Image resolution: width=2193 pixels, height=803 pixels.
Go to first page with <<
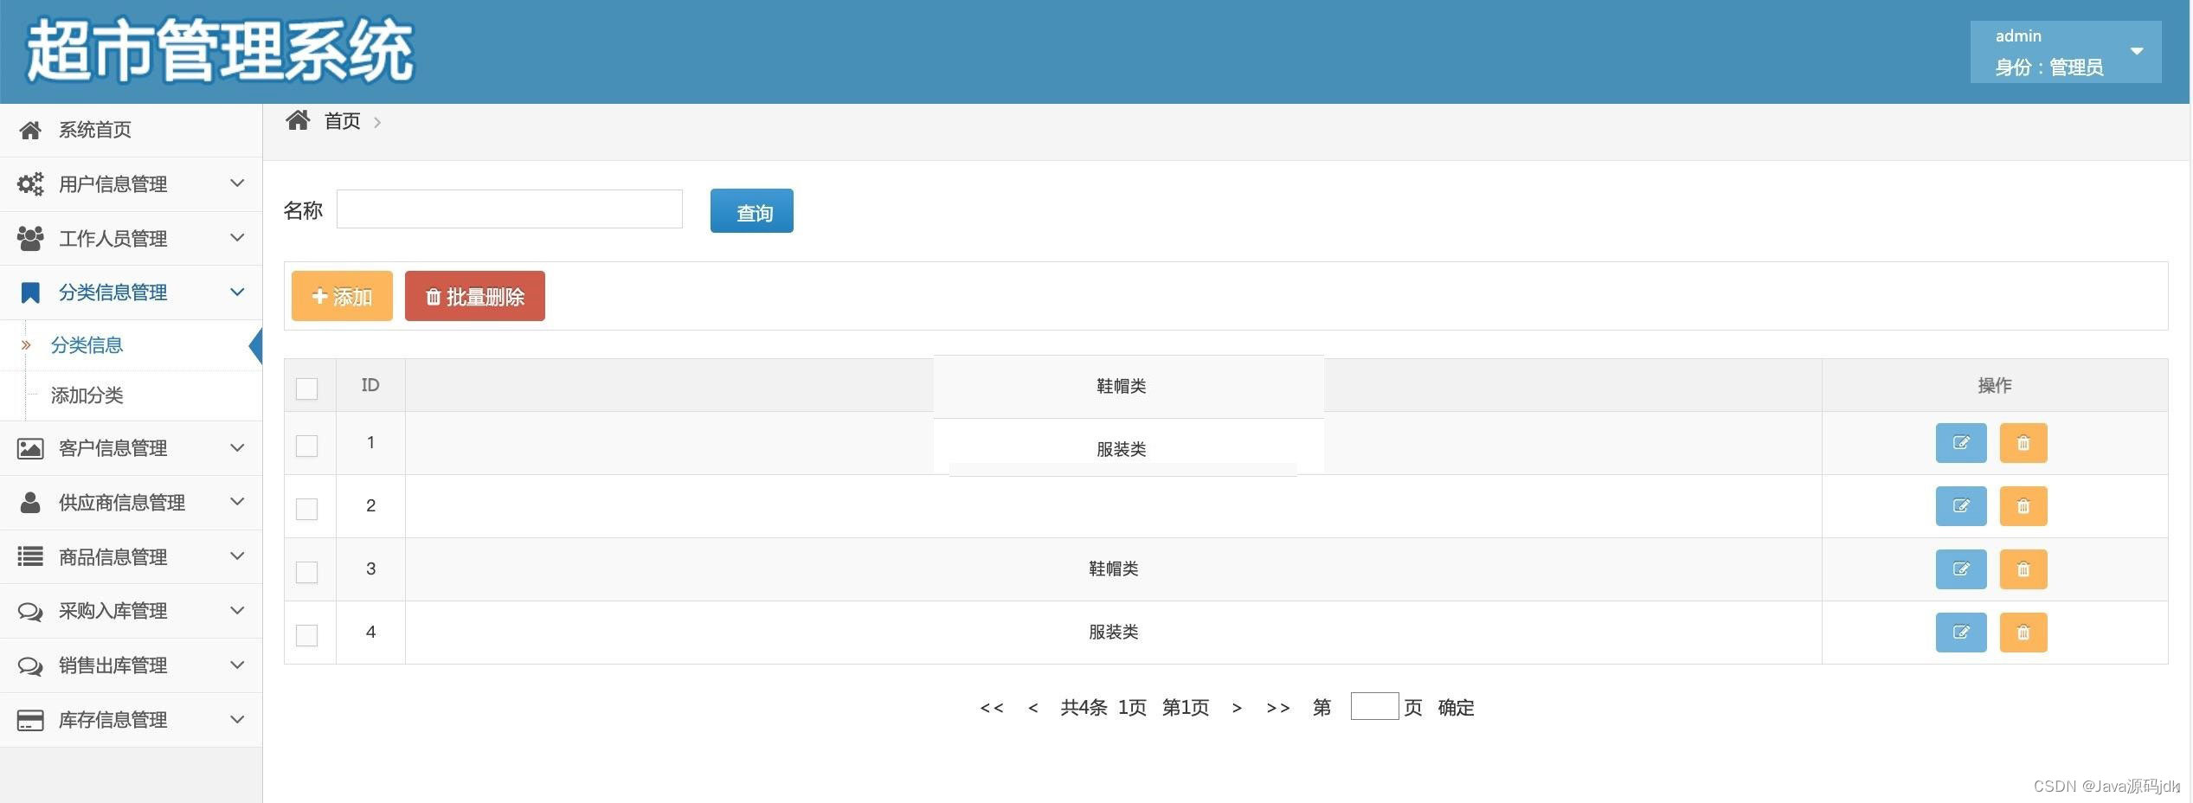coord(992,708)
